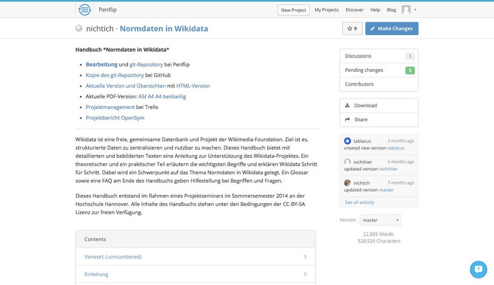The width and height of the screenshot is (494, 285).
Task: Open A4 beidseitig PDF link
Action: (171, 96)
